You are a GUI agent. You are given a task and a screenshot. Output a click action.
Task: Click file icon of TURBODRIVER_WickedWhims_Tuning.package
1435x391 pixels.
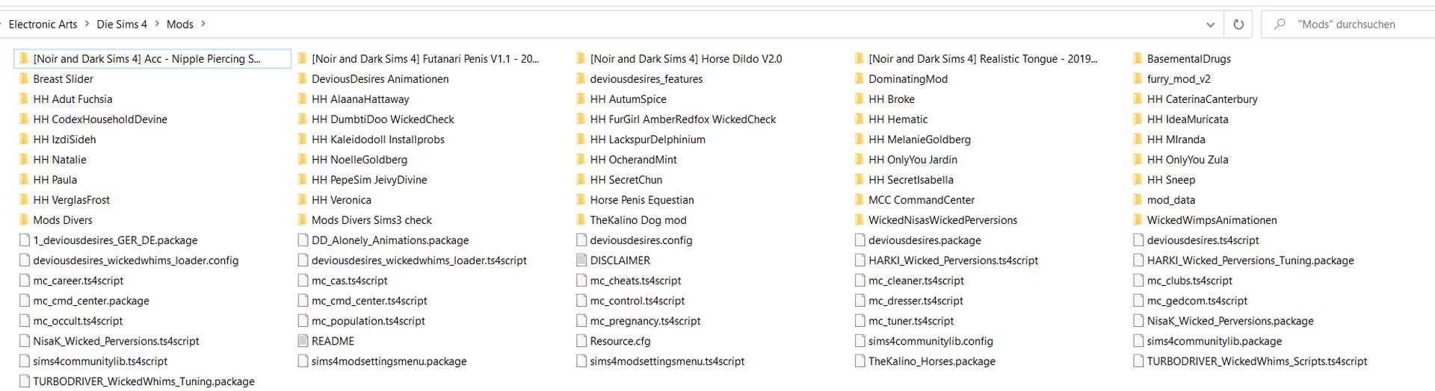click(24, 381)
